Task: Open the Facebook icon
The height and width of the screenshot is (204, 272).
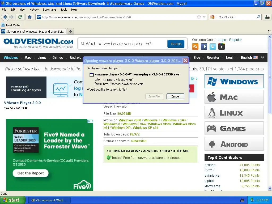Action: 204,47
